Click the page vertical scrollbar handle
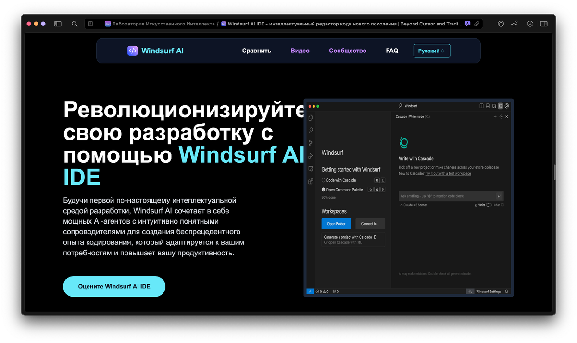Image resolution: width=577 pixels, height=343 pixels. pyautogui.click(x=554, y=172)
